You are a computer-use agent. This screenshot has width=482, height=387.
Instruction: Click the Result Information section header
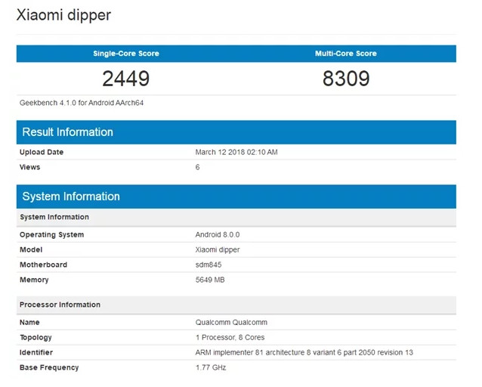(68, 132)
